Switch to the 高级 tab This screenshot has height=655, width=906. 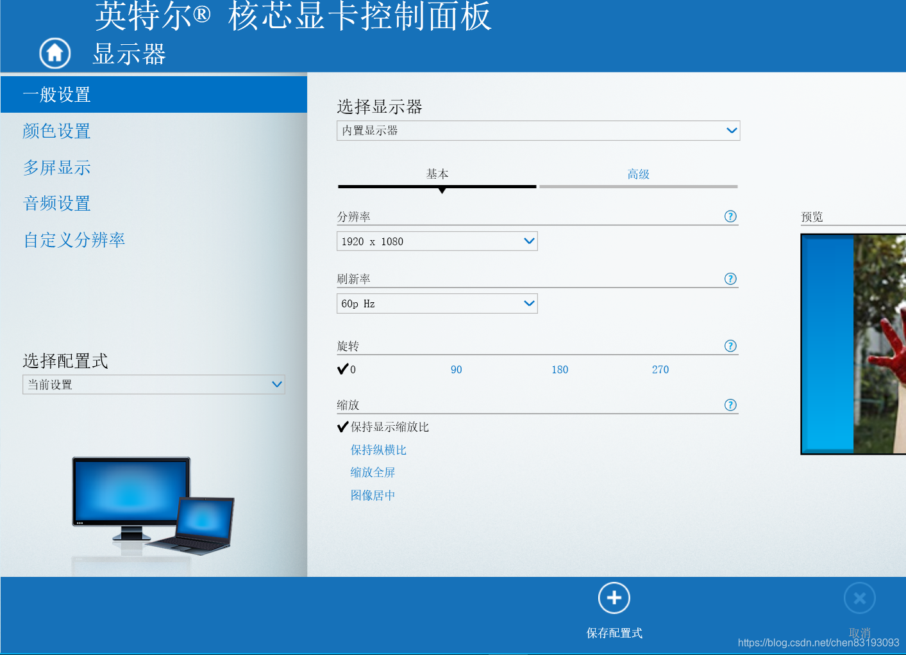click(x=639, y=174)
